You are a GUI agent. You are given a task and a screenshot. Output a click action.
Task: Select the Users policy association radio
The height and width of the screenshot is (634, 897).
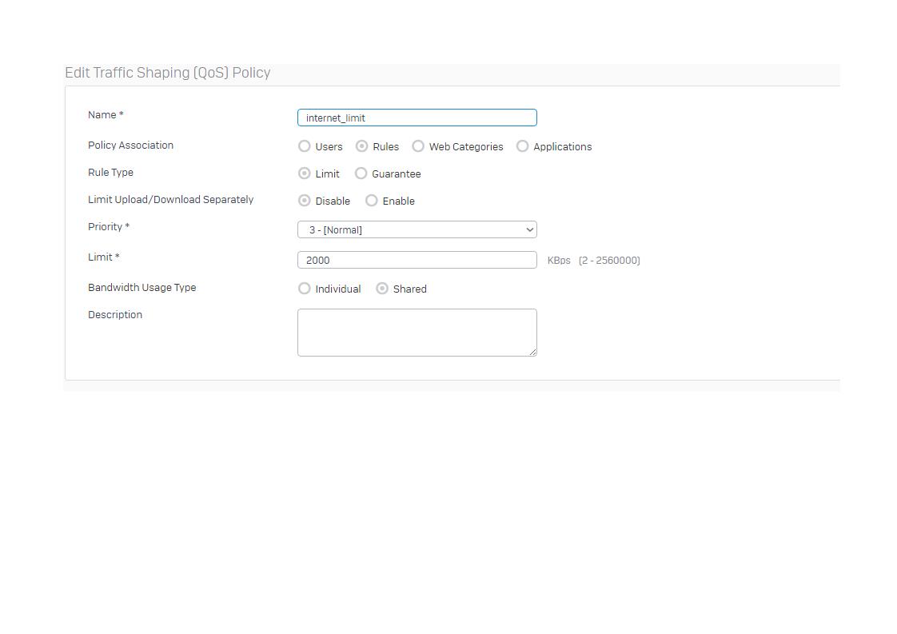point(305,146)
